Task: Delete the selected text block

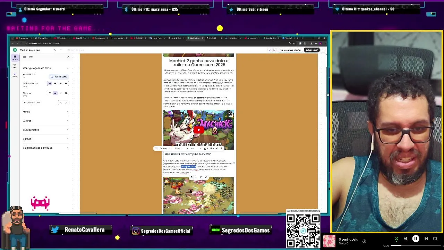Action: [x=206, y=177]
